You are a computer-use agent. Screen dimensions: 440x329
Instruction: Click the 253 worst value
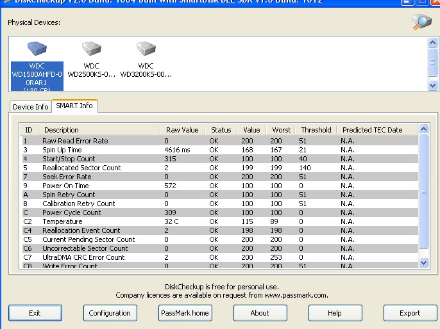276,257
